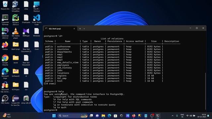This screenshot has width=212, height=119.
Task: Click the '\q to quit' help line
Action: [60, 107]
